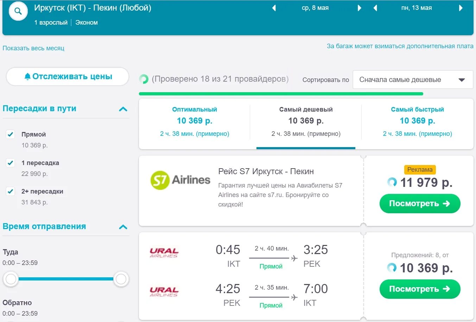Click the Рейс S7 Иркутск - Пекин headline

(266, 171)
